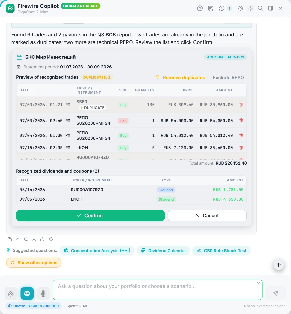Regenerate the assistant response
This screenshot has width=291, height=314.
click(x=26, y=239)
